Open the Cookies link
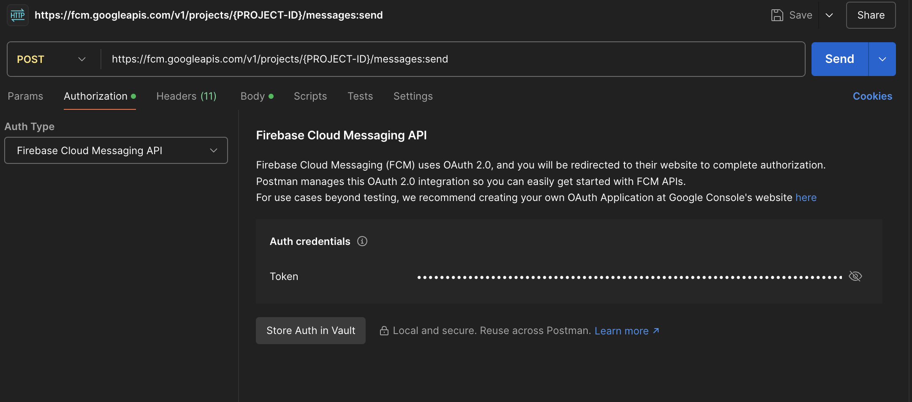The height and width of the screenshot is (402, 912). pyautogui.click(x=872, y=96)
